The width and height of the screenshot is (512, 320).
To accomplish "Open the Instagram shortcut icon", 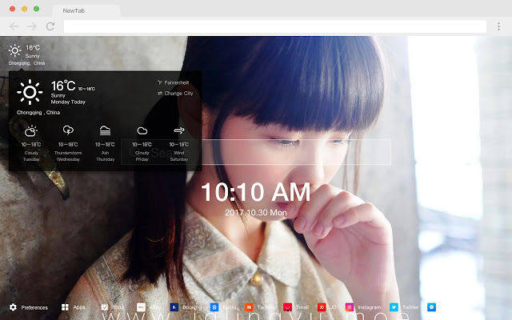I will (x=350, y=307).
